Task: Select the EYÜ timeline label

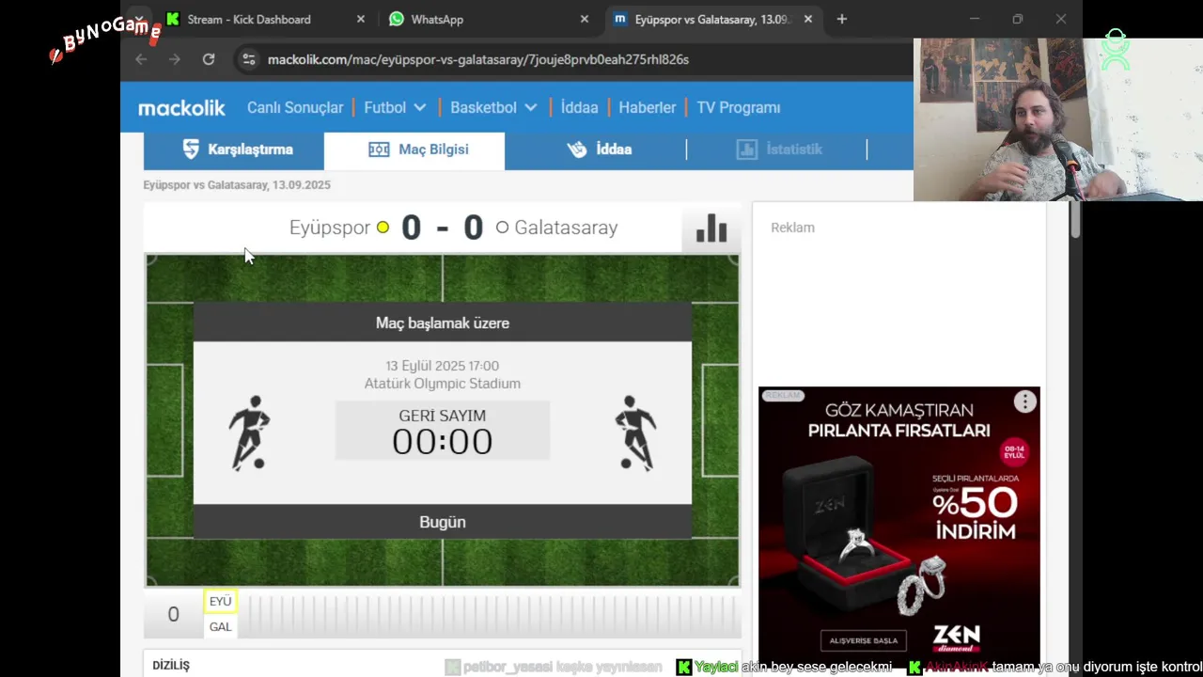Action: [220, 602]
